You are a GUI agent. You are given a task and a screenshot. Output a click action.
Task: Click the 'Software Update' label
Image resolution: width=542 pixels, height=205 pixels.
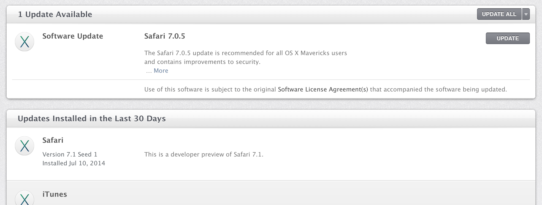(x=73, y=36)
